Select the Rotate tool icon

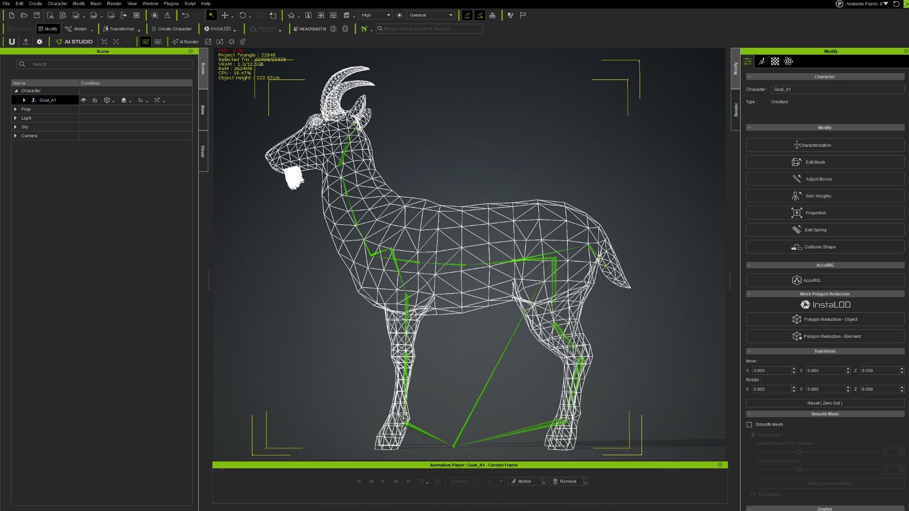coord(243,15)
